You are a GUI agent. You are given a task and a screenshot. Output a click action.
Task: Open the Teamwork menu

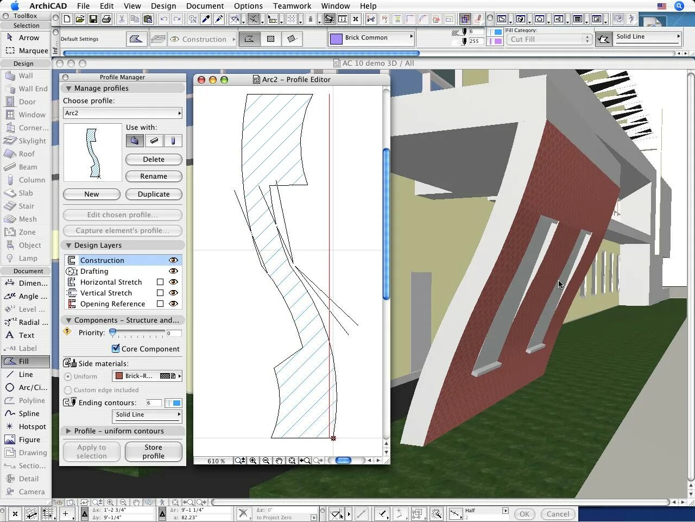[292, 6]
